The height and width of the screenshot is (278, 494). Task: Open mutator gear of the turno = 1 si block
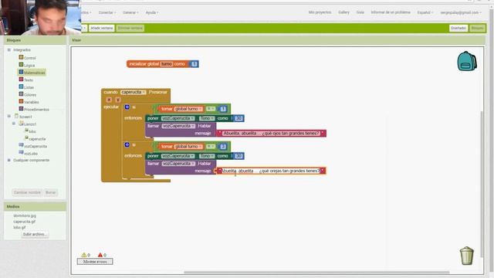click(x=127, y=107)
